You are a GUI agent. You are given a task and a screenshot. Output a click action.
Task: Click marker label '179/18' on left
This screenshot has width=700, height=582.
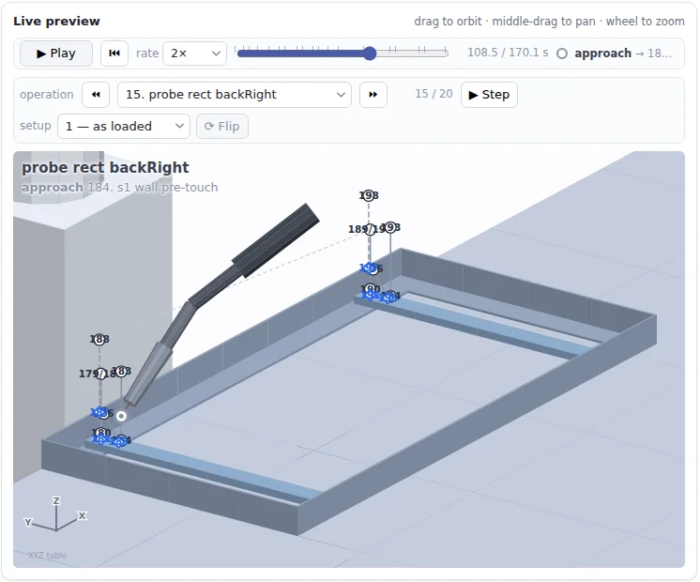pos(98,374)
